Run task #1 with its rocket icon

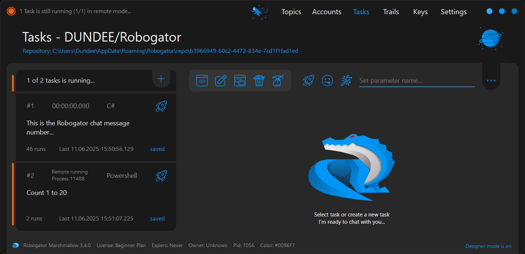tap(161, 106)
